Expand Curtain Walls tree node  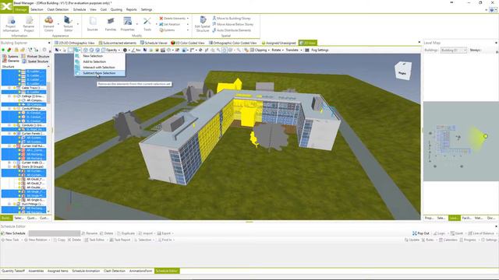(9, 163)
